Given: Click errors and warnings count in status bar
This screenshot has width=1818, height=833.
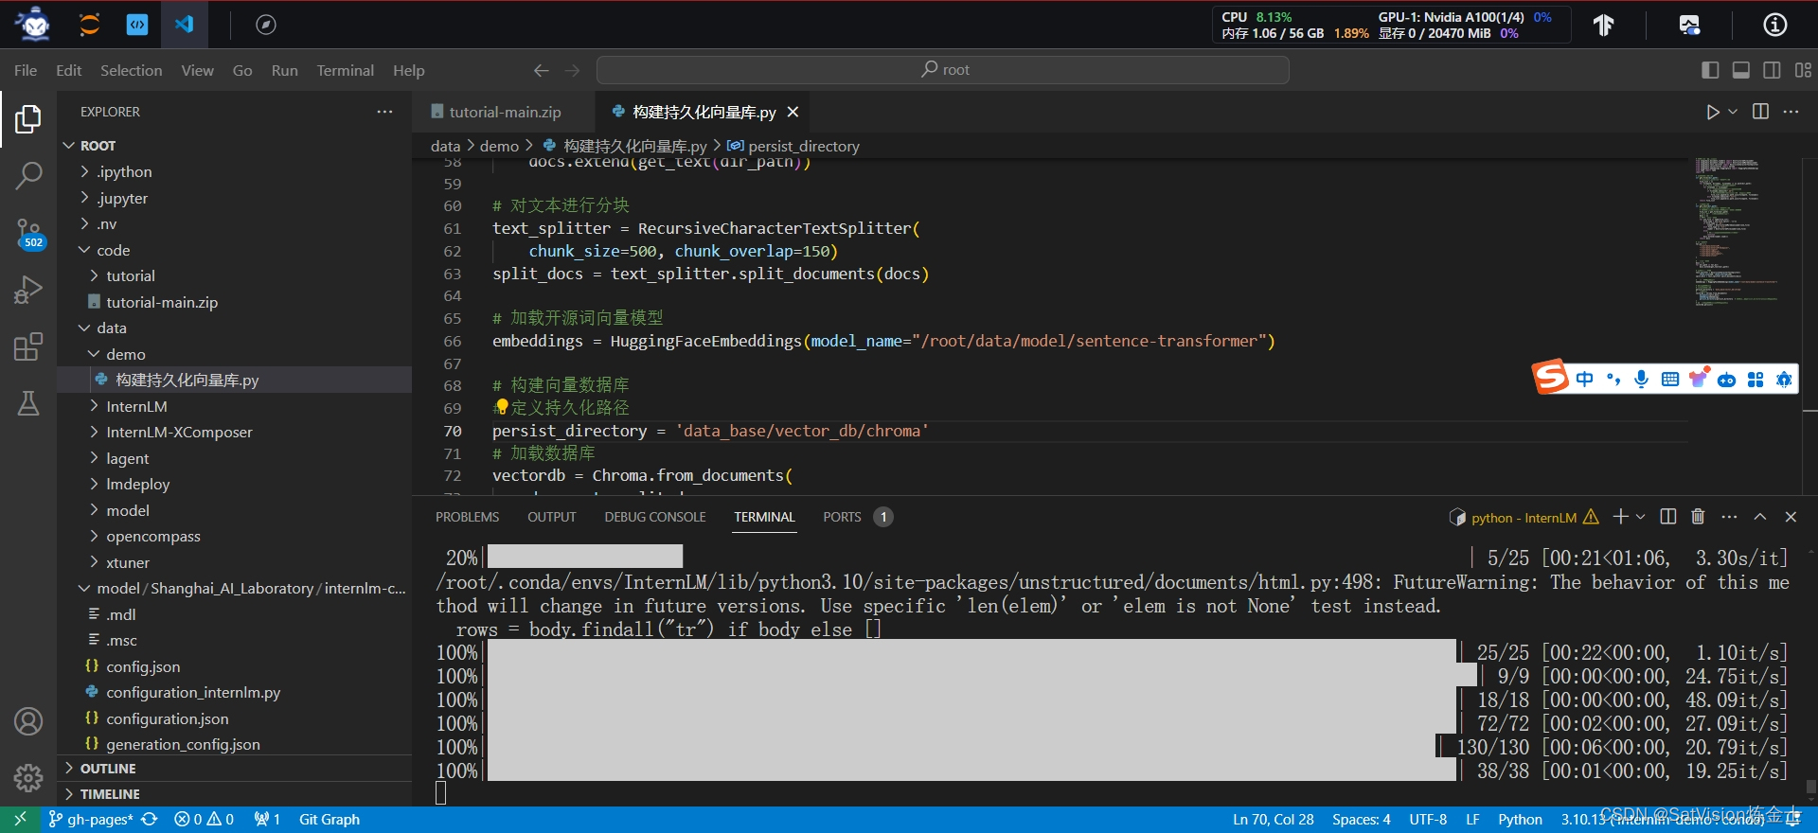Looking at the screenshot, I should click(x=205, y=820).
